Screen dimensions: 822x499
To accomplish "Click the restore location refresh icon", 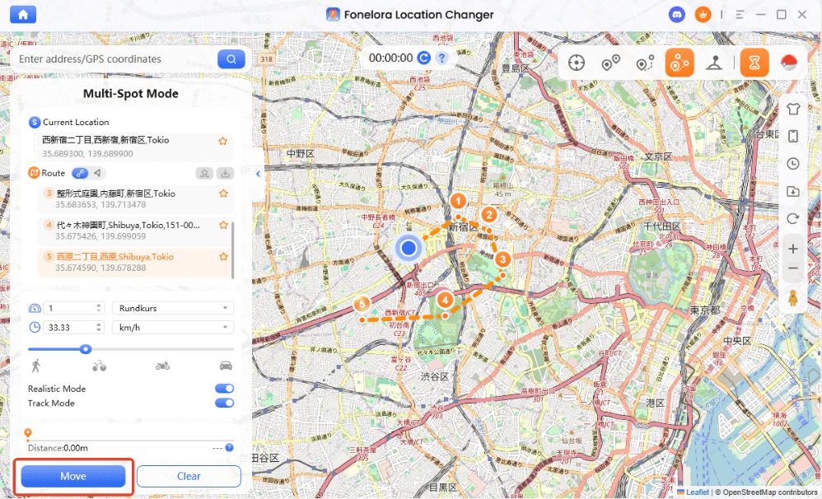I will pos(793,218).
